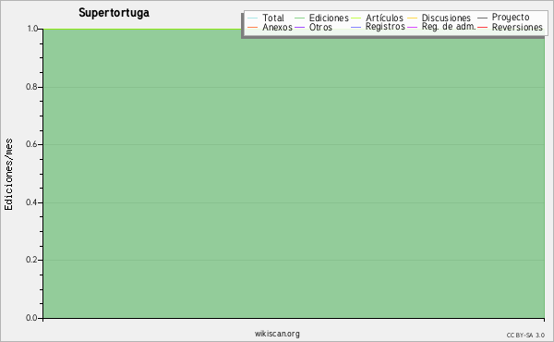Click the Artículos legend label
The height and width of the screenshot is (342, 554).
coord(384,18)
